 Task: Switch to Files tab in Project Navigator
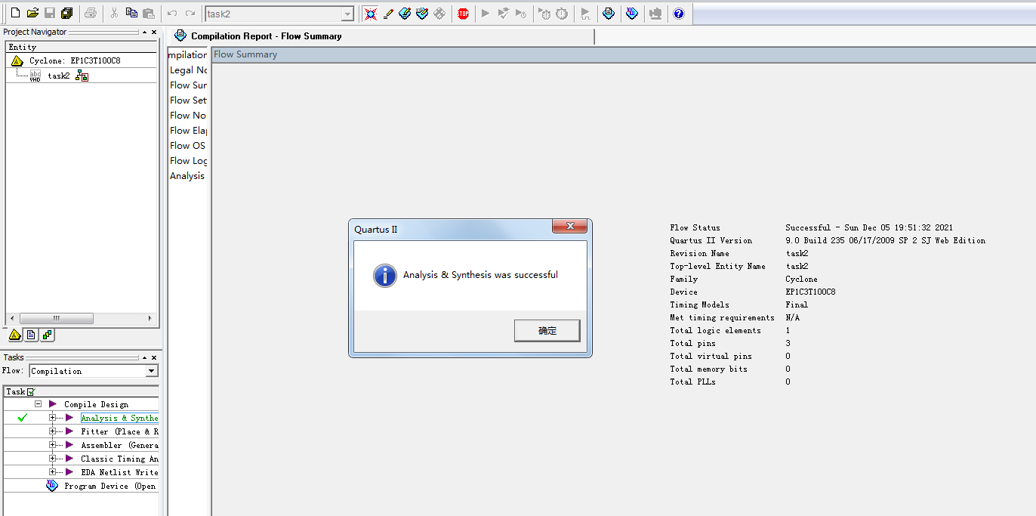31,334
